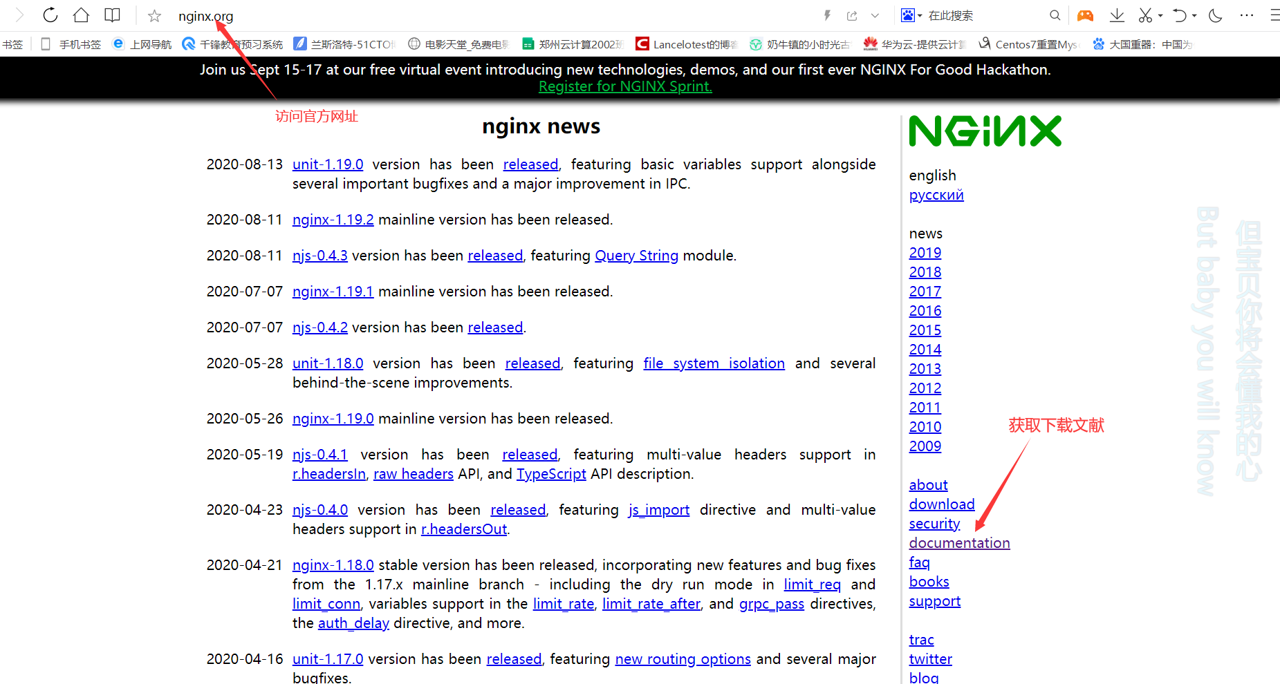This screenshot has width=1280, height=684.
Task: Click the njs-0.4.3 link
Action: [x=320, y=256]
